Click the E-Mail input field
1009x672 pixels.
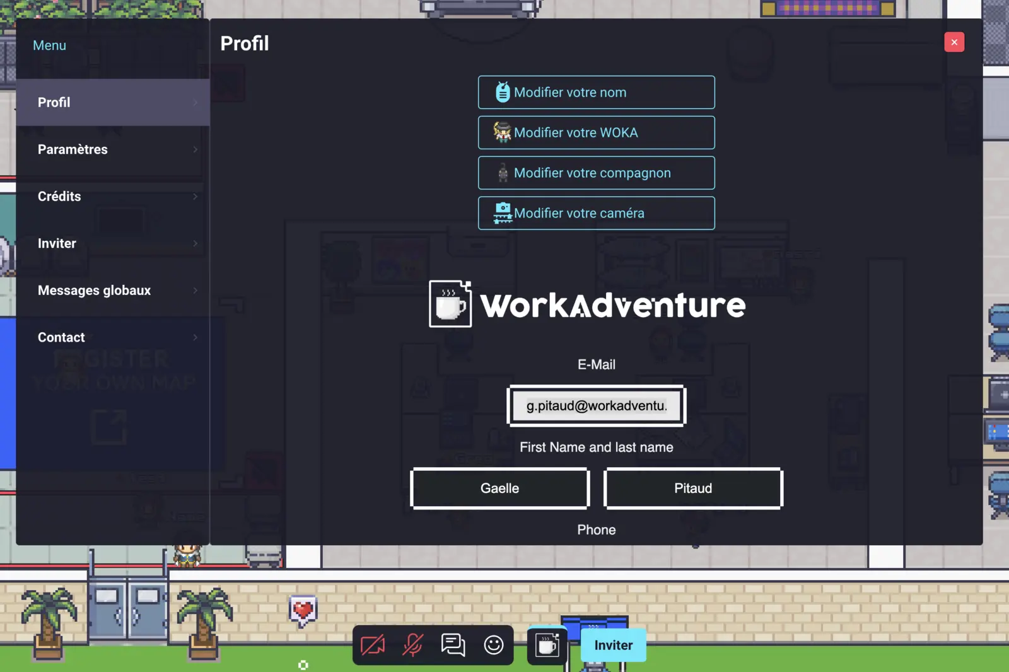[x=597, y=406]
